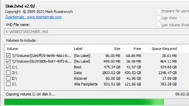Uncheck the first Volume{02e6ff29 checkbox
The image size is (189, 106).
[8, 56]
